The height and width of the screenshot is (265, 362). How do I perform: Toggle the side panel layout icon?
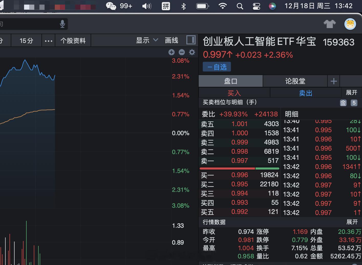point(191,40)
